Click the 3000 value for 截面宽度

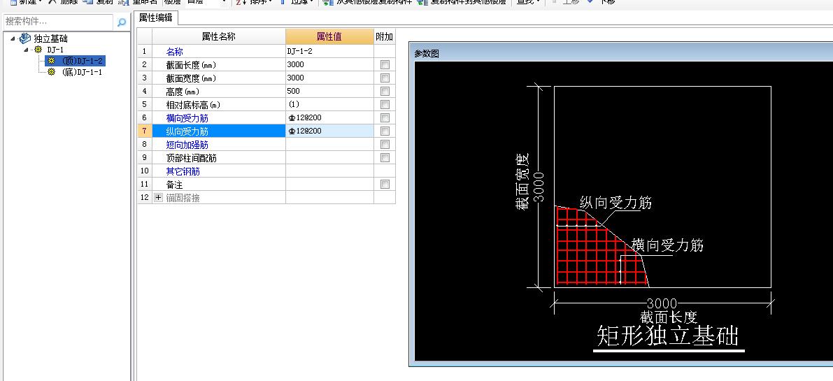[x=329, y=78]
